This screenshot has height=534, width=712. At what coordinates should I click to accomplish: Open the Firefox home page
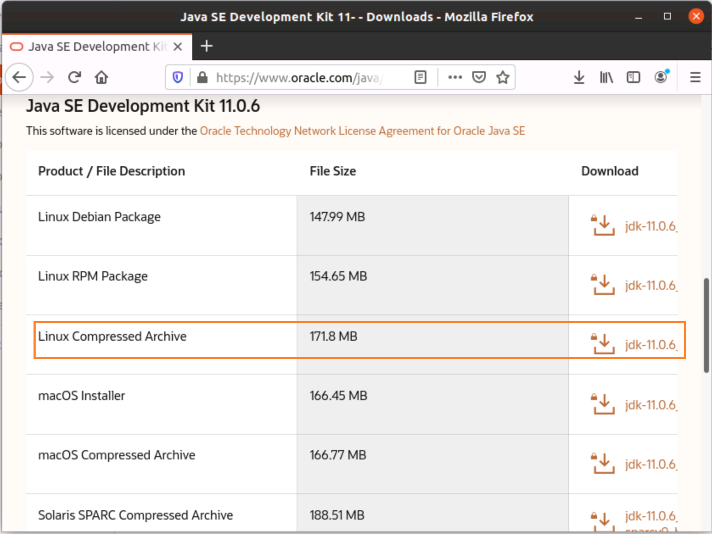pyautogui.click(x=101, y=77)
